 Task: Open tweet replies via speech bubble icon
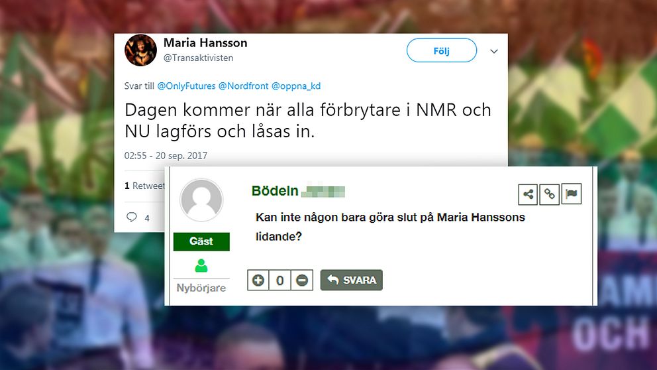click(132, 217)
